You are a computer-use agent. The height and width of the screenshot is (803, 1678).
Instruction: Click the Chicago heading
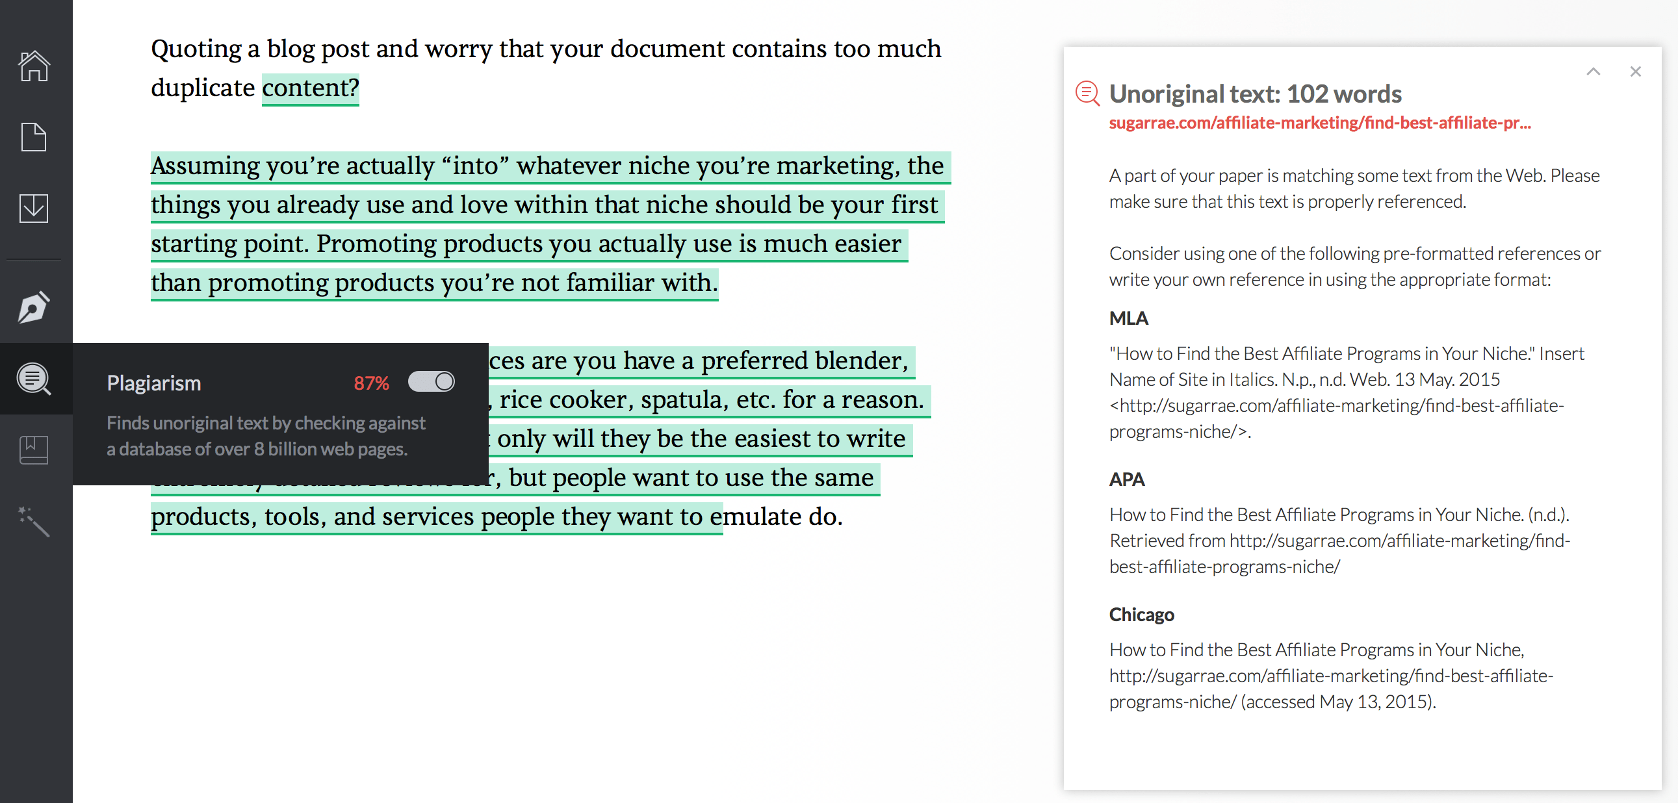point(1141,615)
